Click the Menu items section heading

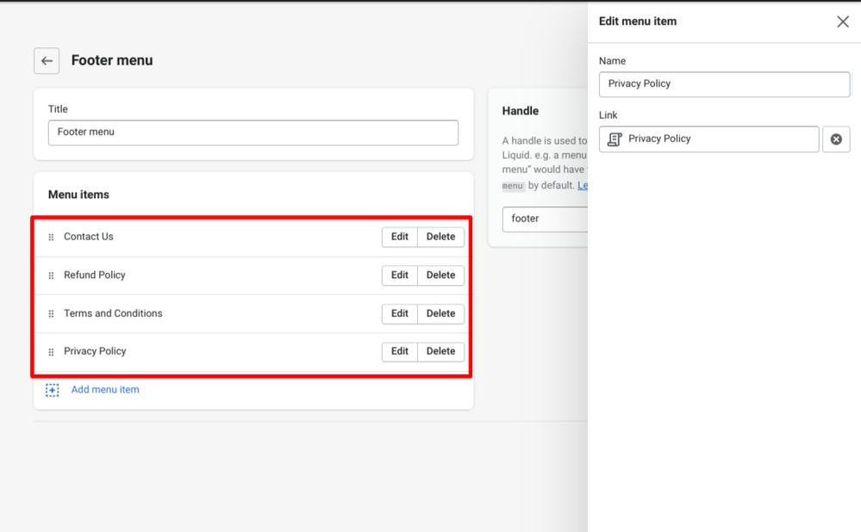(78, 195)
